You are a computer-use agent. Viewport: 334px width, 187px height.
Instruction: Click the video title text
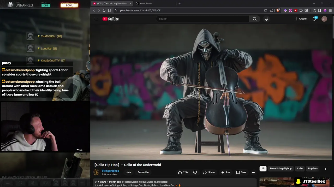[127, 165]
